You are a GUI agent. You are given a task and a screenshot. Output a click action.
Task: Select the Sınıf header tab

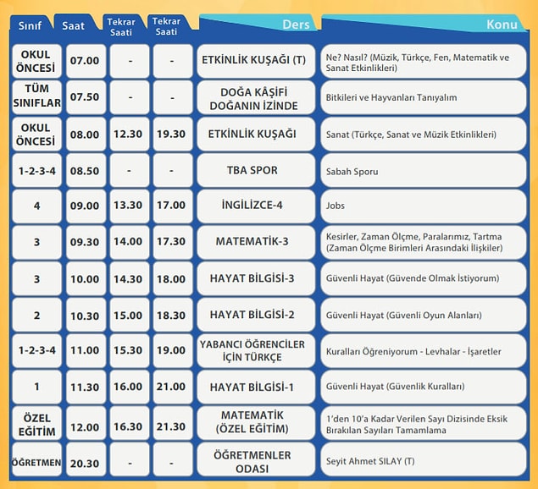click(x=30, y=25)
